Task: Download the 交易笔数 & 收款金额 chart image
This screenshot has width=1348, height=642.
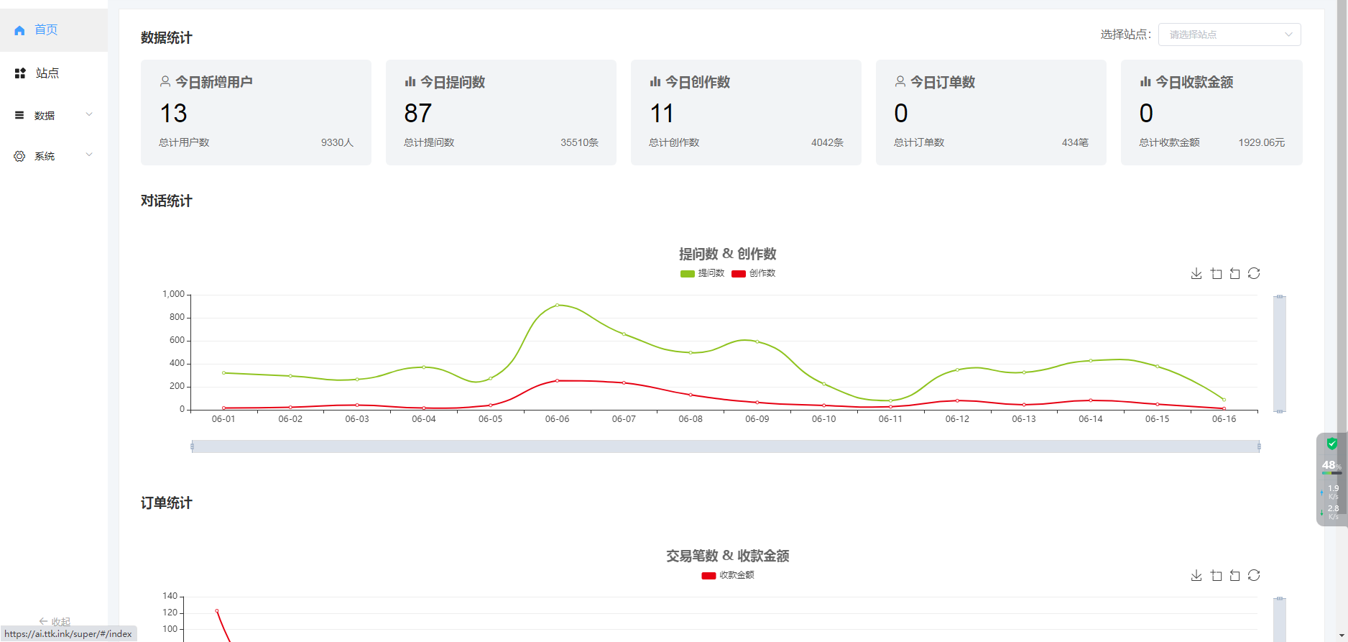Action: point(1196,575)
